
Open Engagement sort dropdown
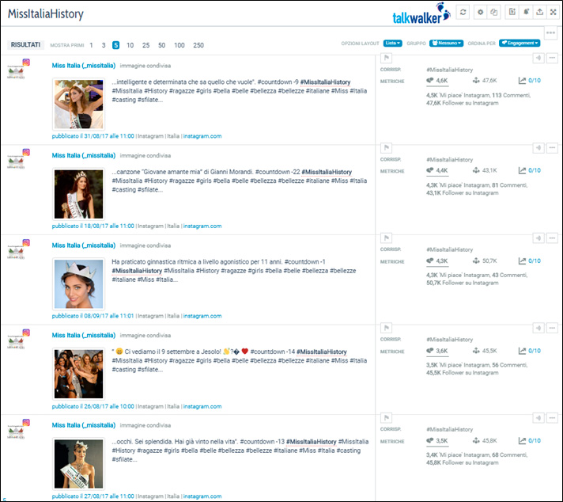(520, 43)
